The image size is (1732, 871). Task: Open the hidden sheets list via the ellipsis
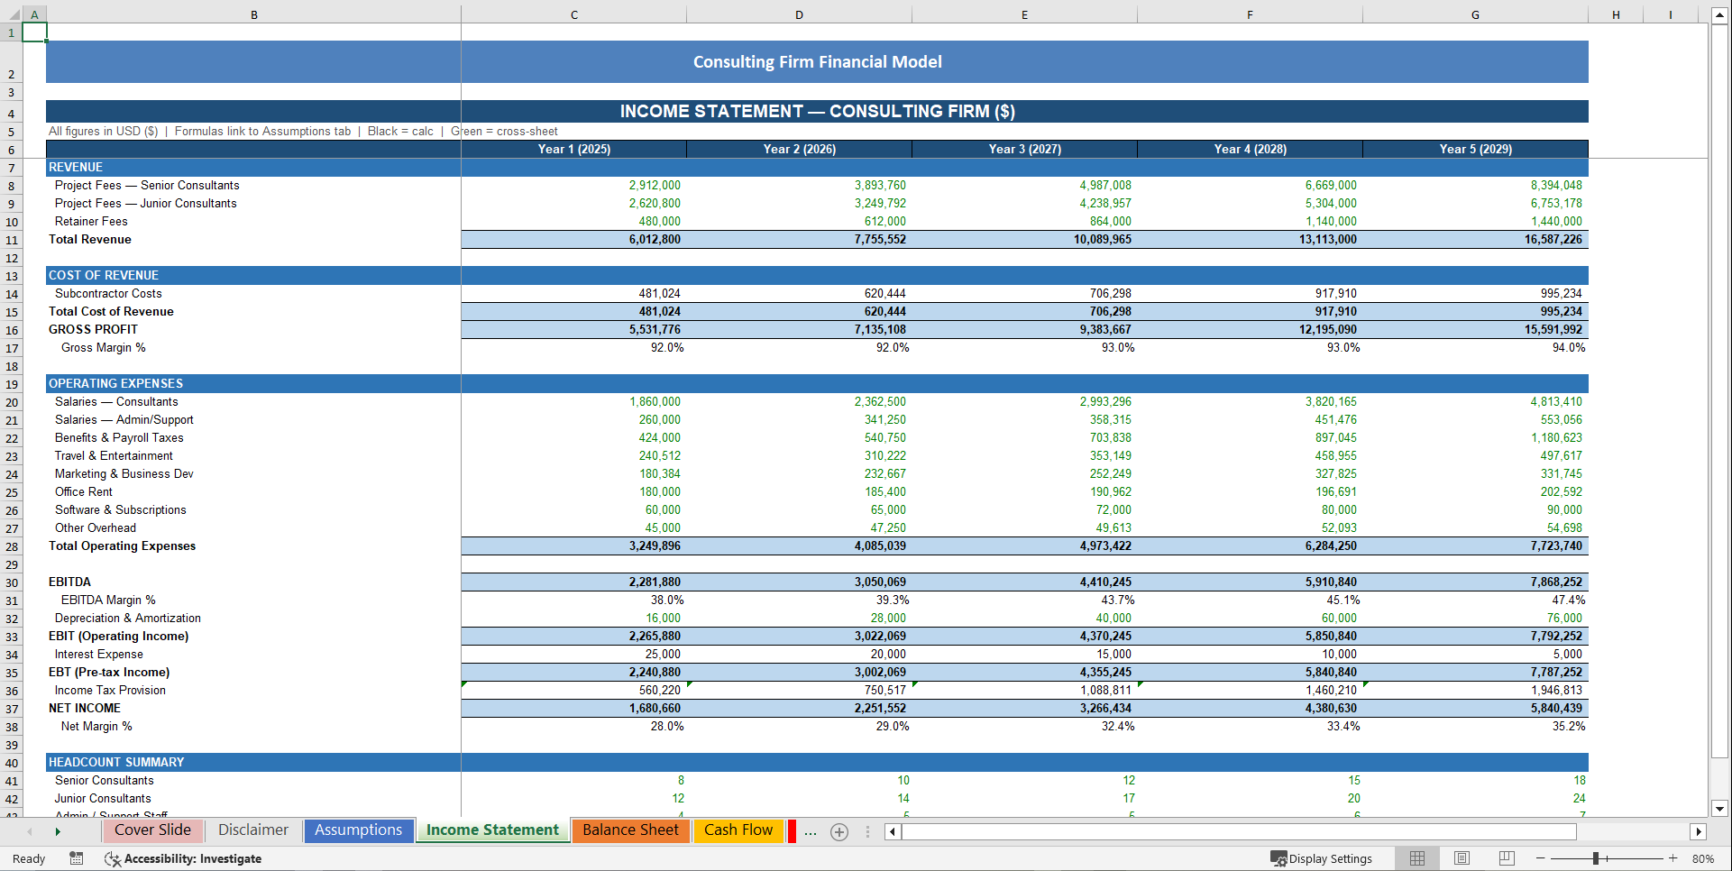coord(810,831)
